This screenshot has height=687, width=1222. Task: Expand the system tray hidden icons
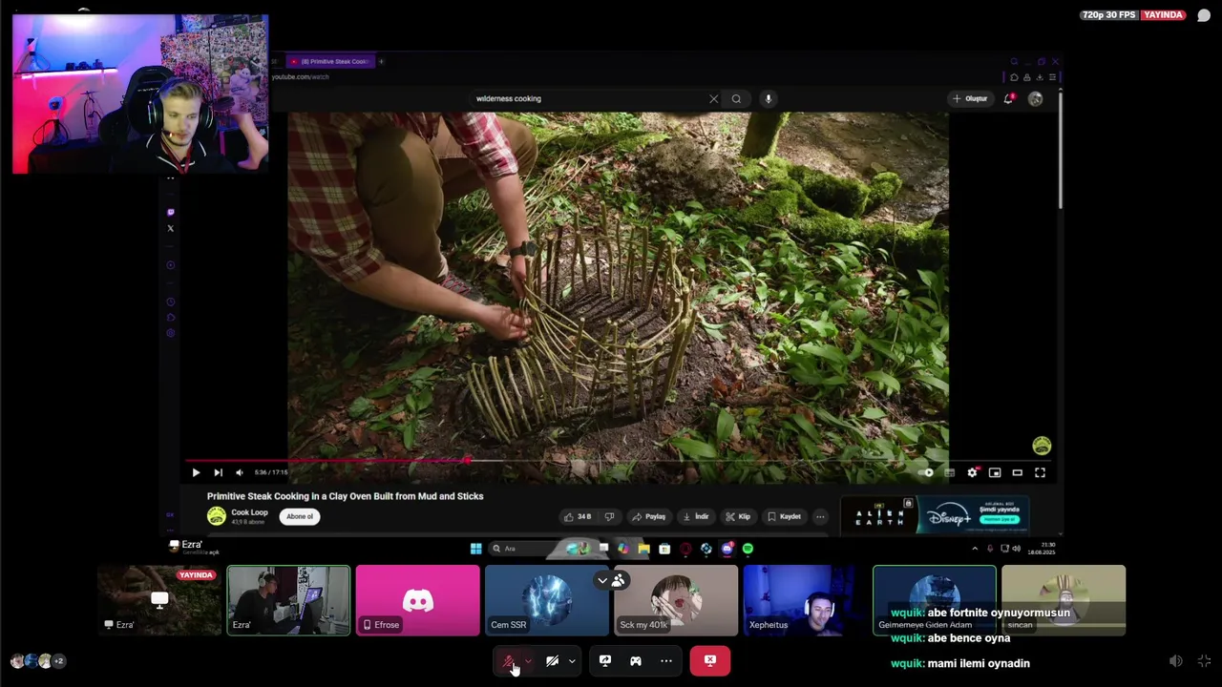(x=975, y=549)
